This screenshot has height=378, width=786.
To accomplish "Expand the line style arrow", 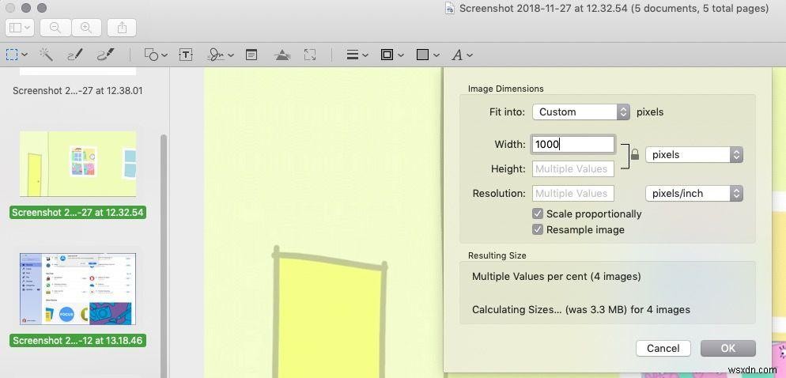I will [x=365, y=55].
